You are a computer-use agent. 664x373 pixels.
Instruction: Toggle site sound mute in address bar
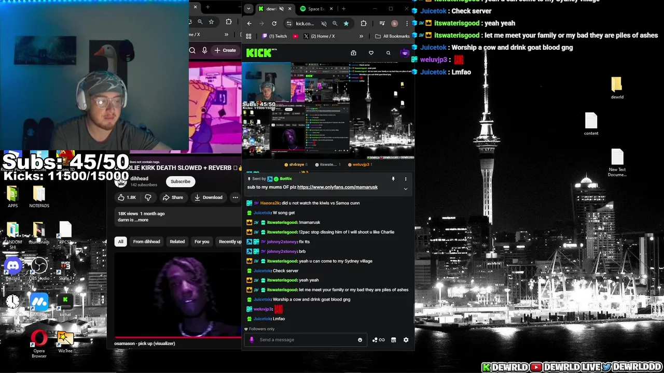click(324, 23)
